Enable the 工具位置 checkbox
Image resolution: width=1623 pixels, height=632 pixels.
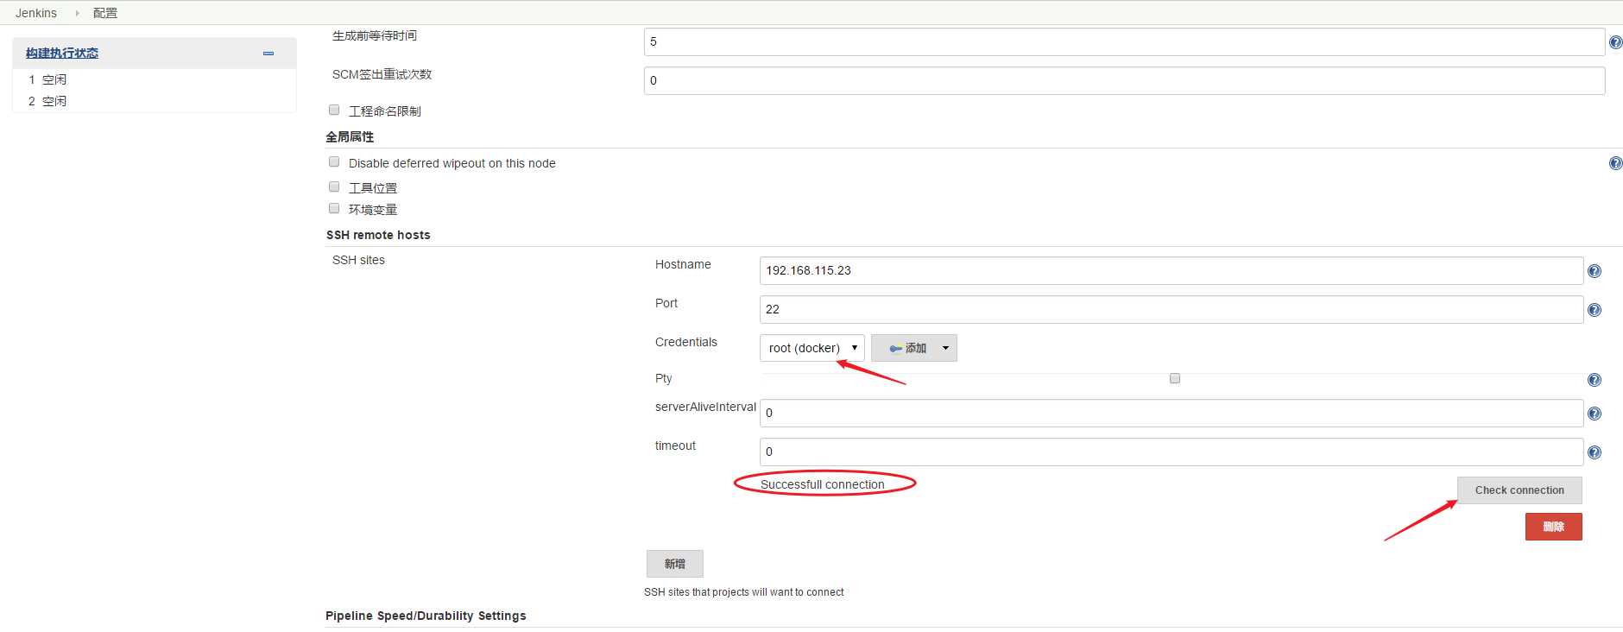pos(334,186)
